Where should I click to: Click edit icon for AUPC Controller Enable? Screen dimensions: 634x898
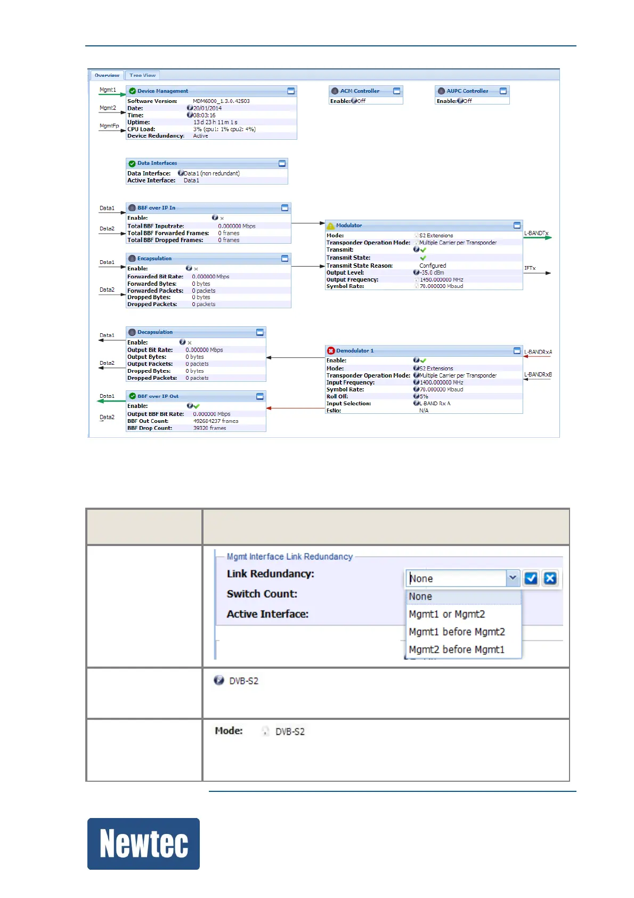pyautogui.click(x=460, y=101)
